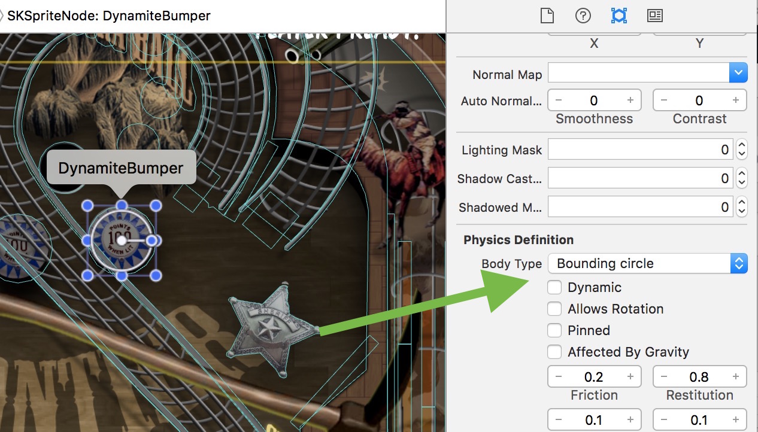Open the Attributes inspector icon

pyautogui.click(x=654, y=16)
